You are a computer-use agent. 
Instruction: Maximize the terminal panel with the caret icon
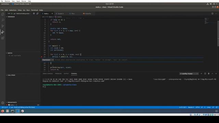[x=212, y=73]
